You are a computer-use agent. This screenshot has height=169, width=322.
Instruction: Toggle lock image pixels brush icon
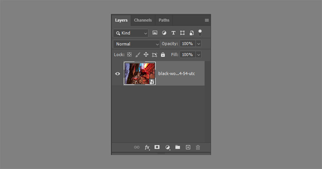138,54
